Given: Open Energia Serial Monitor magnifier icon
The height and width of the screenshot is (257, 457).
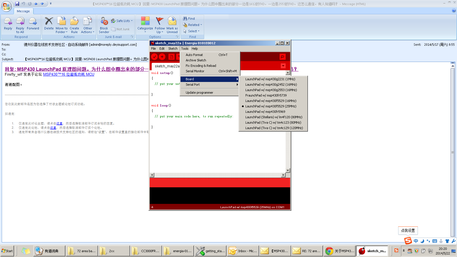Looking at the screenshot, I should 282,57.
